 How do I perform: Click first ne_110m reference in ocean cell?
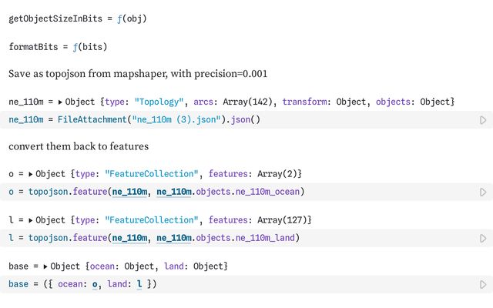[130, 192]
